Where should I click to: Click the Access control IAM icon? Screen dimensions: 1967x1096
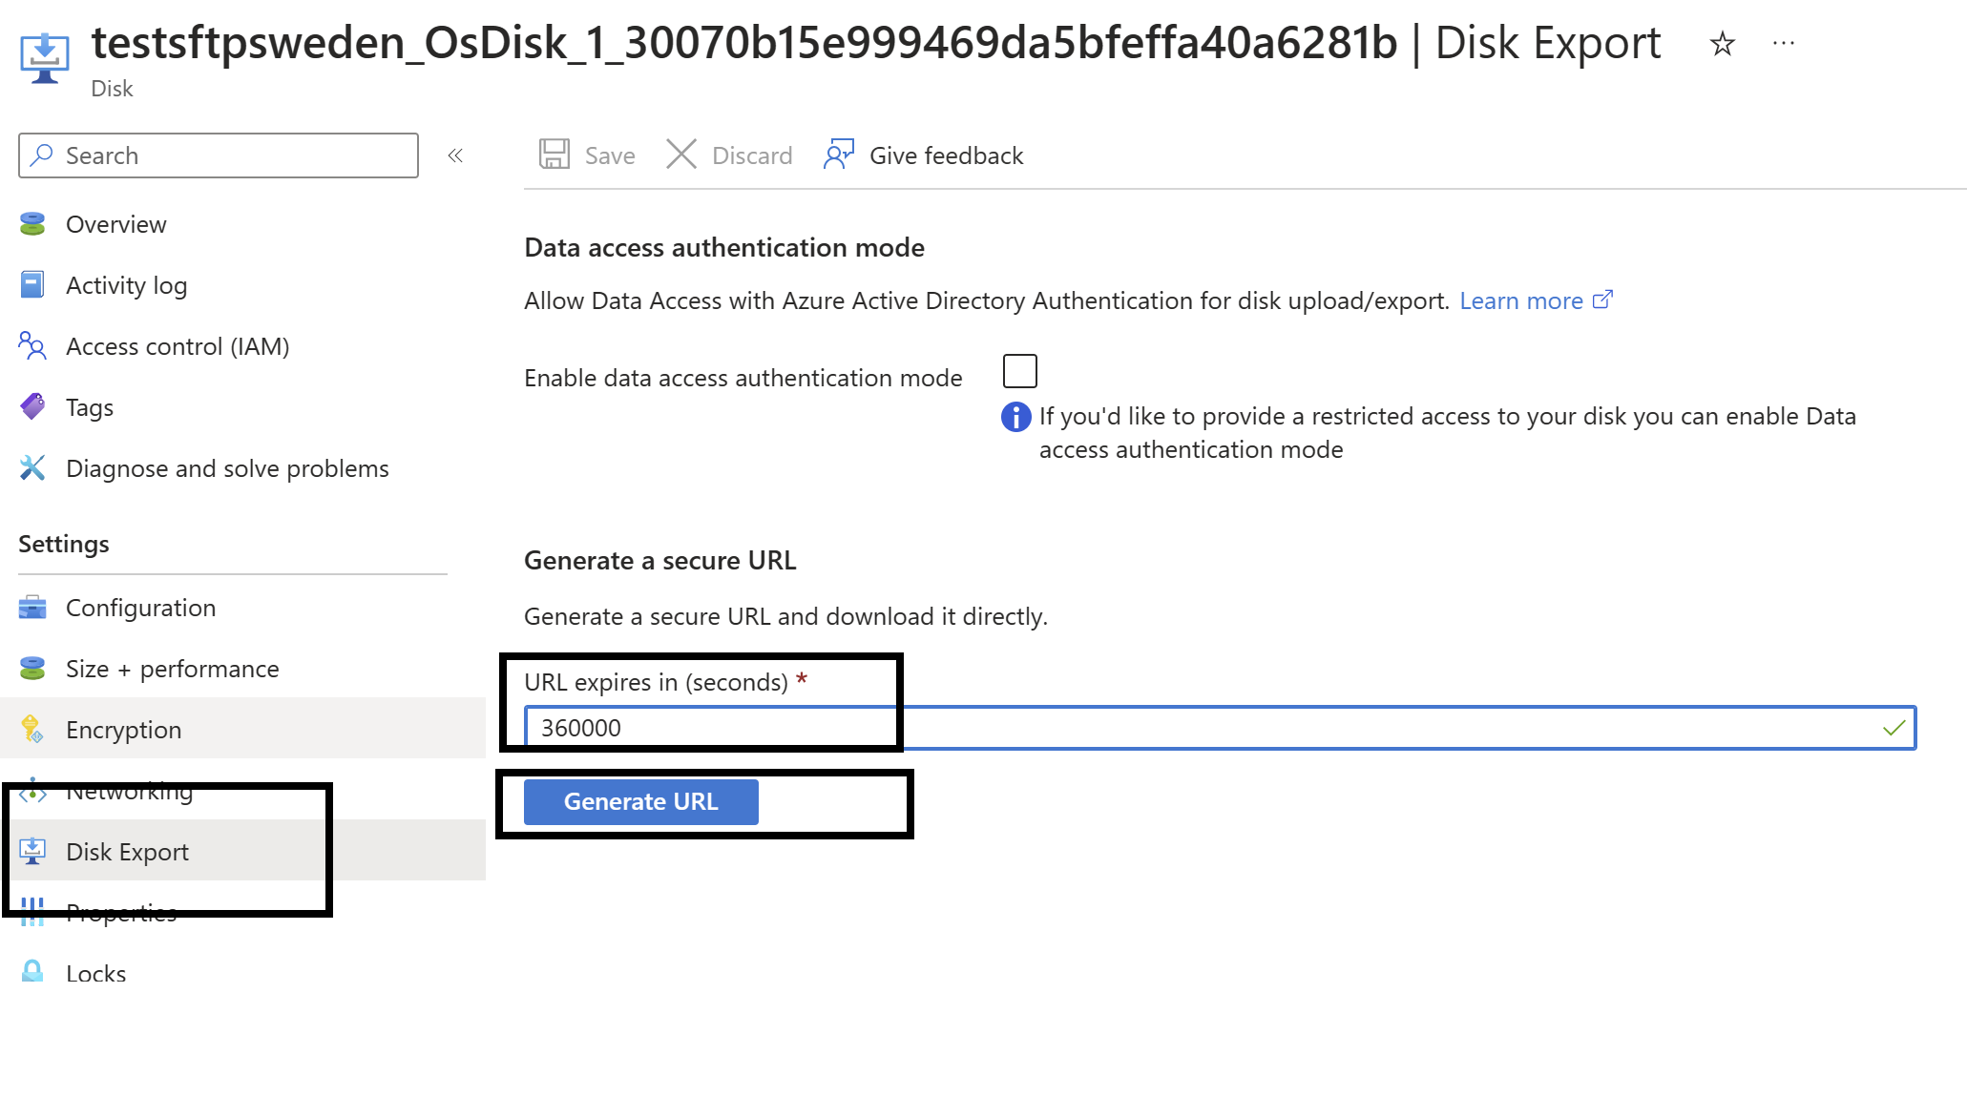click(35, 345)
